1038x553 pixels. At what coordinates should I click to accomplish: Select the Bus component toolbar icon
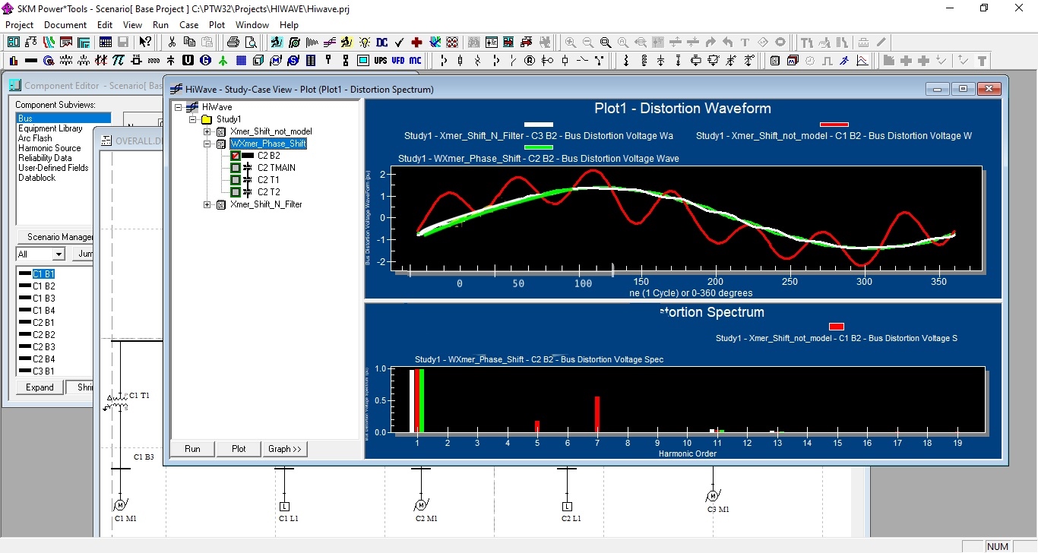tap(31, 60)
